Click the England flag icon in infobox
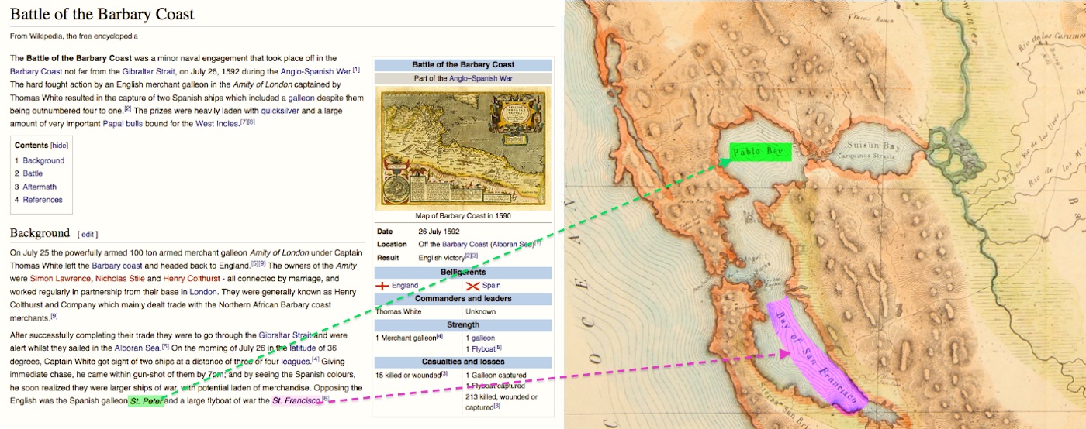The image size is (1086, 429). 382,286
